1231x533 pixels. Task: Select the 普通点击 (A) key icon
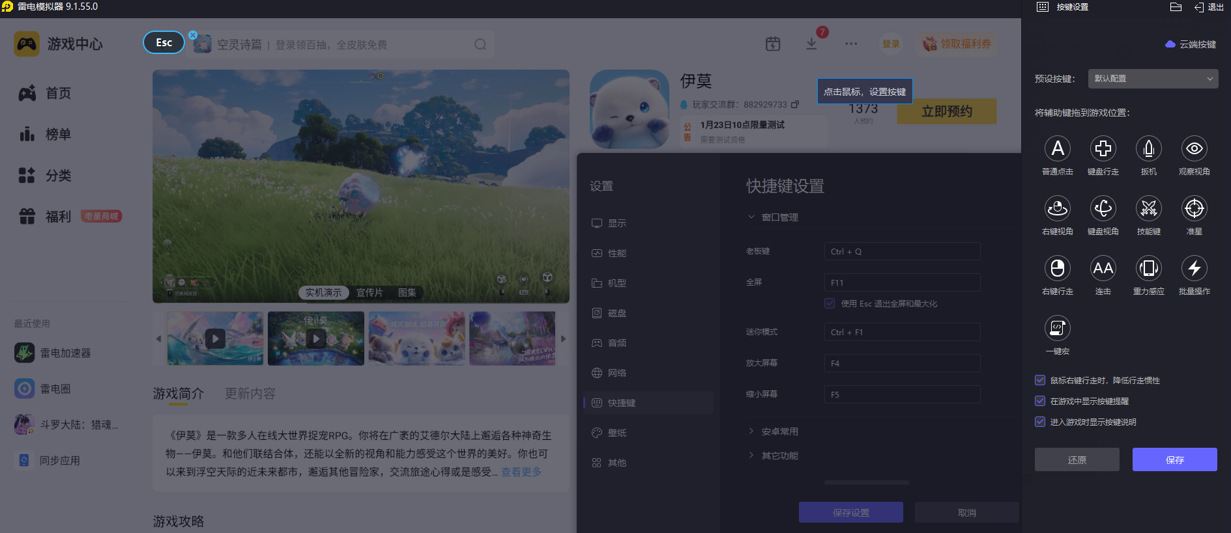[x=1057, y=149]
